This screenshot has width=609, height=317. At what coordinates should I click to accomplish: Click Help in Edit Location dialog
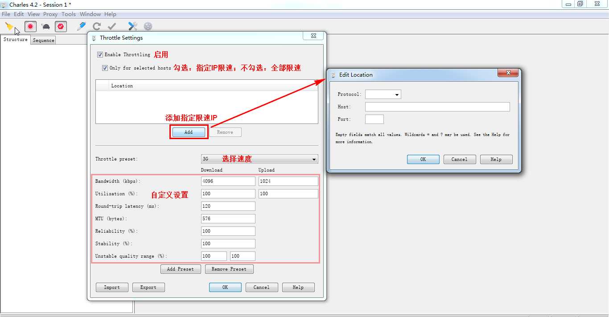point(496,160)
